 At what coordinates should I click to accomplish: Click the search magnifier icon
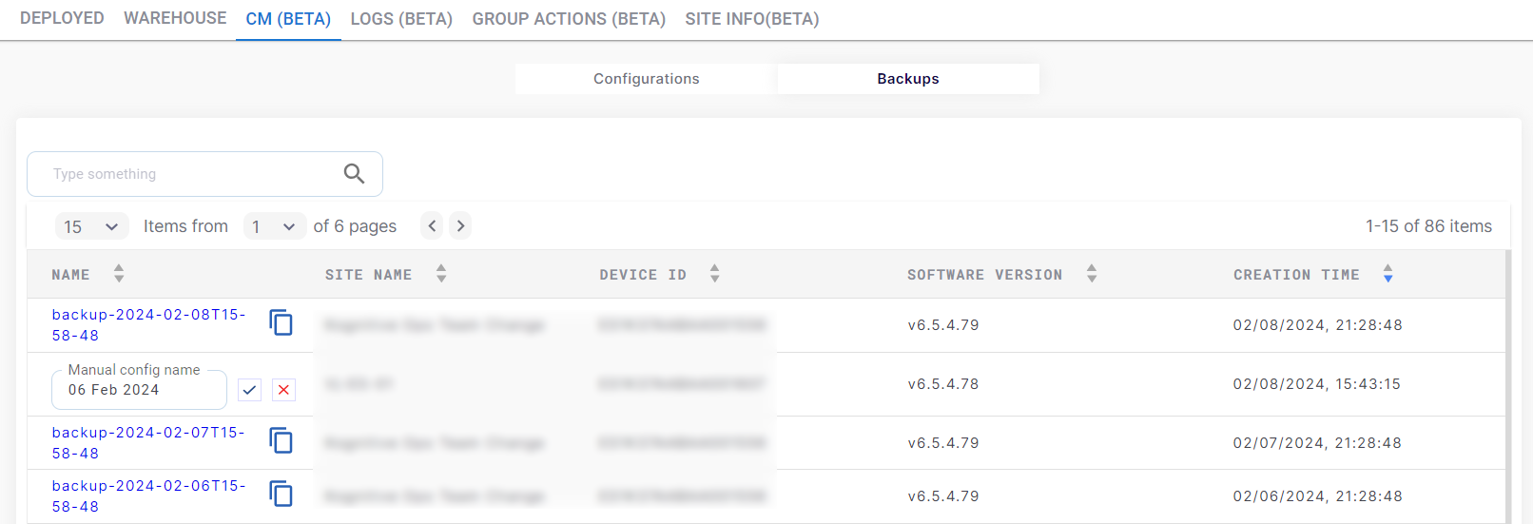[x=354, y=173]
